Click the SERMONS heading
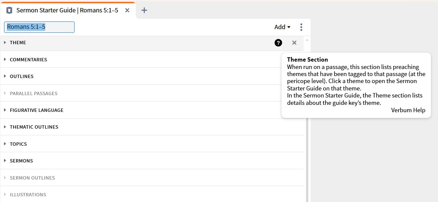 pos(21,161)
